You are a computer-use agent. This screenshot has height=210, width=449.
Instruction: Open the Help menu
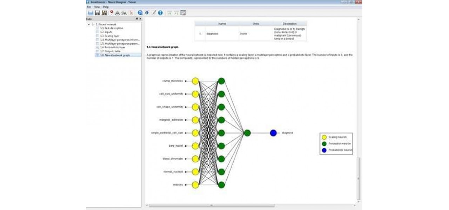[x=106, y=7]
